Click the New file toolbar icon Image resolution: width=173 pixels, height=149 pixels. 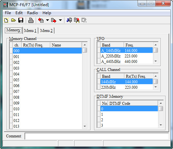click(x=6, y=20)
